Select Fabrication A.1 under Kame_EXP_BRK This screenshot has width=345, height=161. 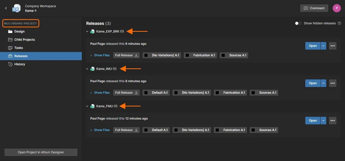[200, 55]
